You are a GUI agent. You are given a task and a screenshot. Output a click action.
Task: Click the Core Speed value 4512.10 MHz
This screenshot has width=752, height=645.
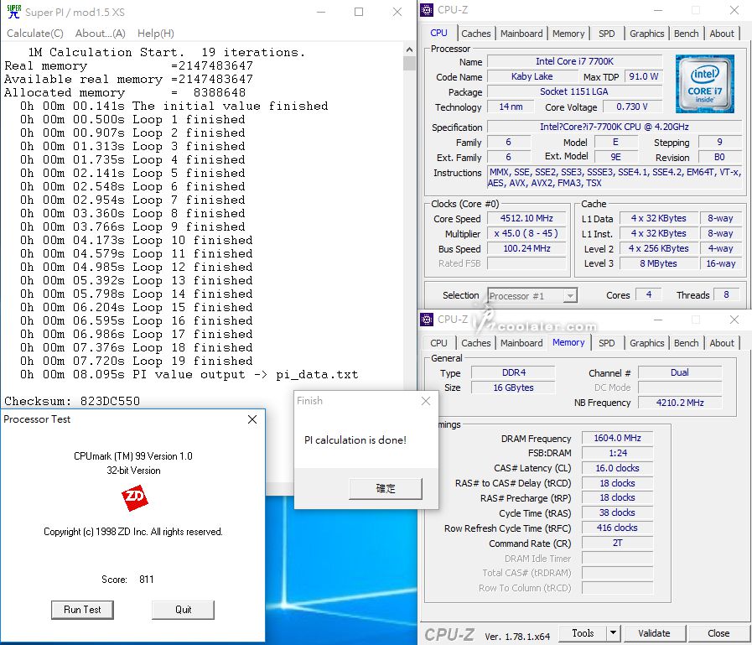[x=526, y=218]
